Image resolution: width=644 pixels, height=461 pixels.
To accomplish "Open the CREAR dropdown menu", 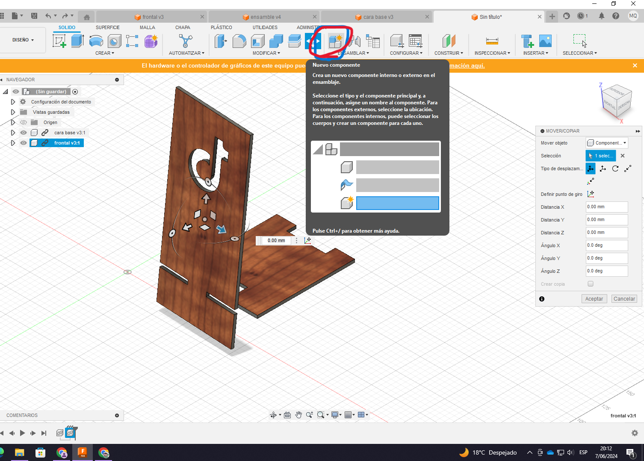I will pos(105,53).
